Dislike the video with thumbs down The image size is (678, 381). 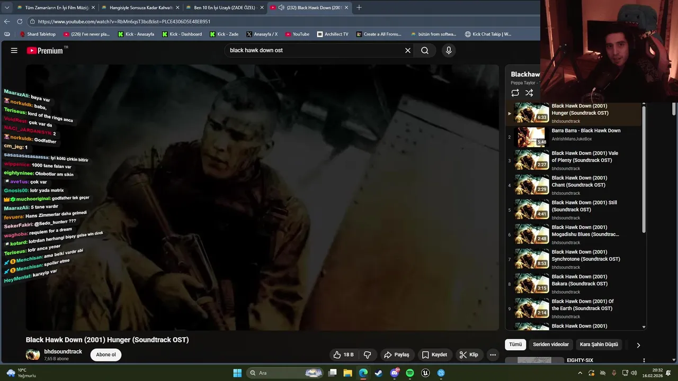(368, 355)
